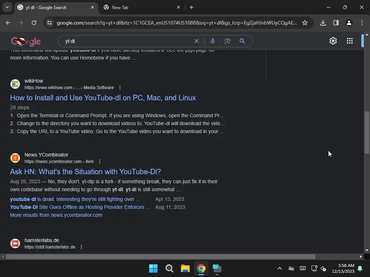Open Chrome downloads icon
Screen dimensions: 370x277
[323, 23]
